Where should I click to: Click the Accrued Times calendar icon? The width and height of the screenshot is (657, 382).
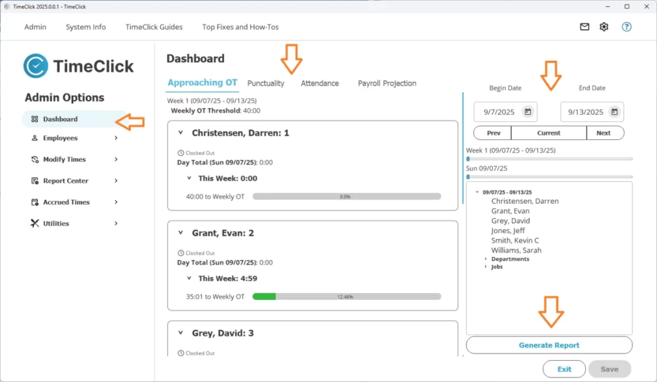[35, 202]
